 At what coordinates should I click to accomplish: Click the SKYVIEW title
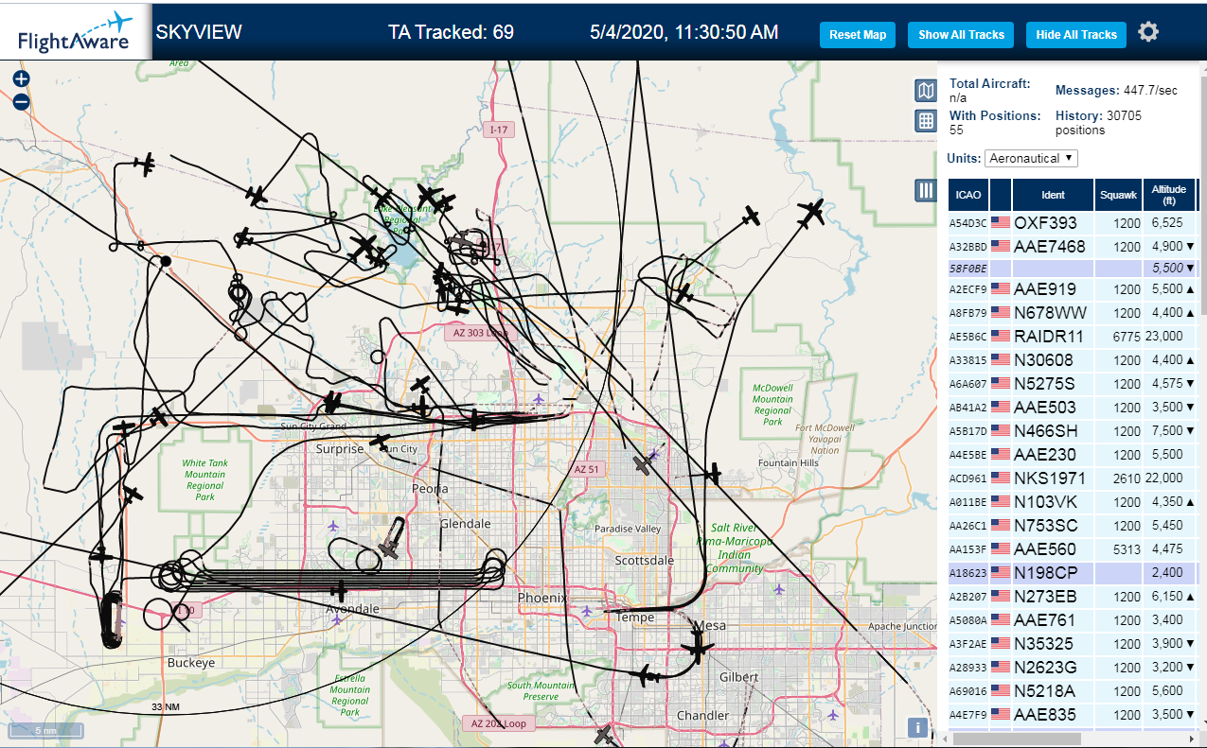click(199, 32)
